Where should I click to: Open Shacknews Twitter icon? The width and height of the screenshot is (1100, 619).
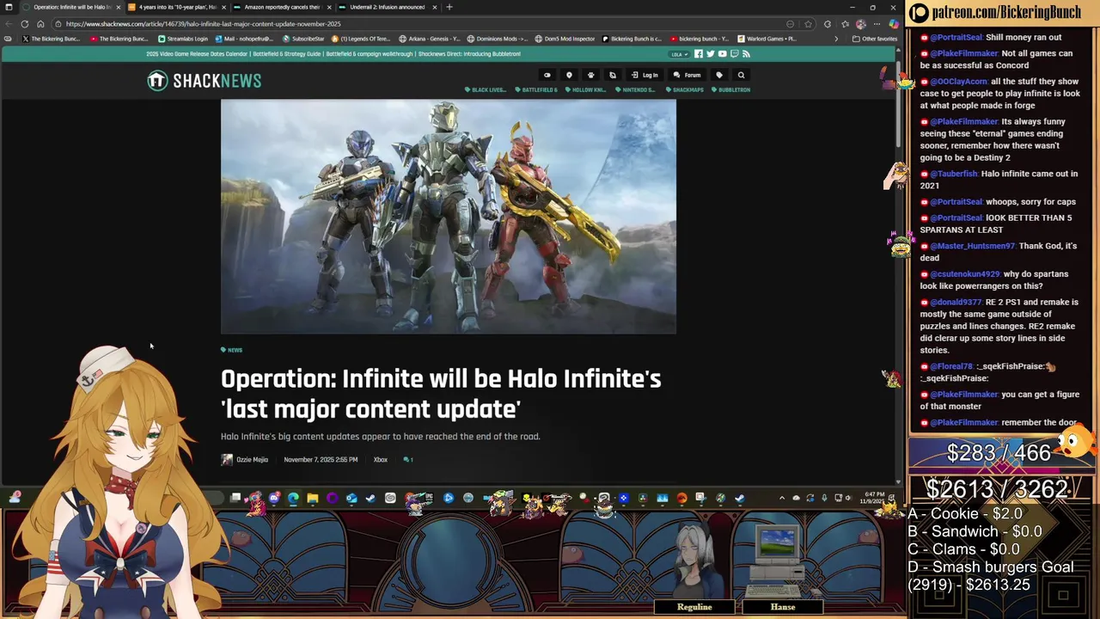point(710,53)
